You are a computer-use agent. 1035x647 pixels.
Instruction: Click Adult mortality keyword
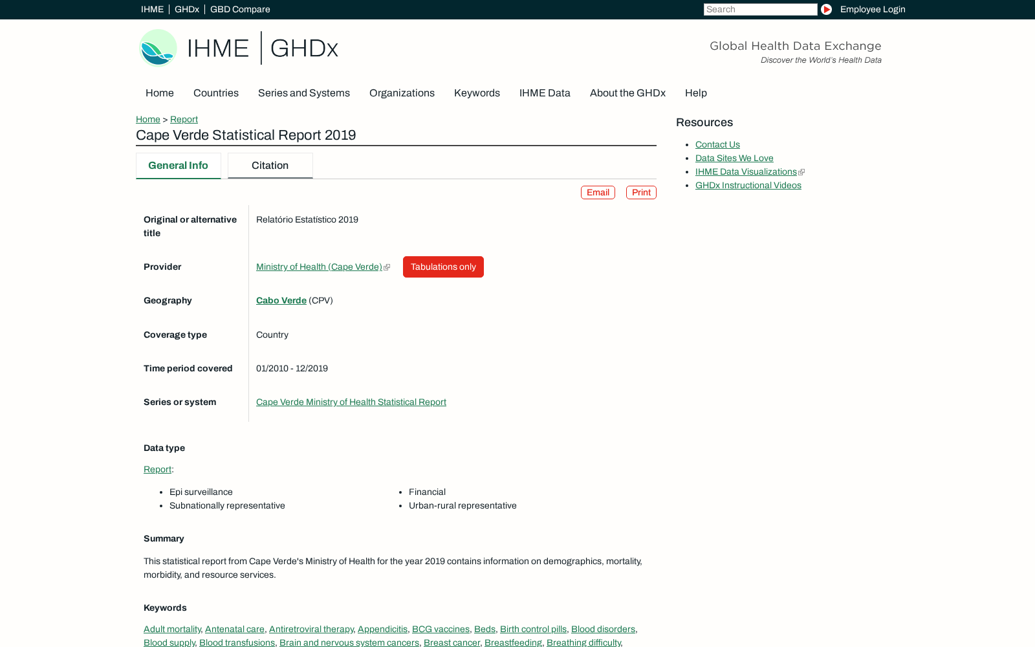click(172, 629)
